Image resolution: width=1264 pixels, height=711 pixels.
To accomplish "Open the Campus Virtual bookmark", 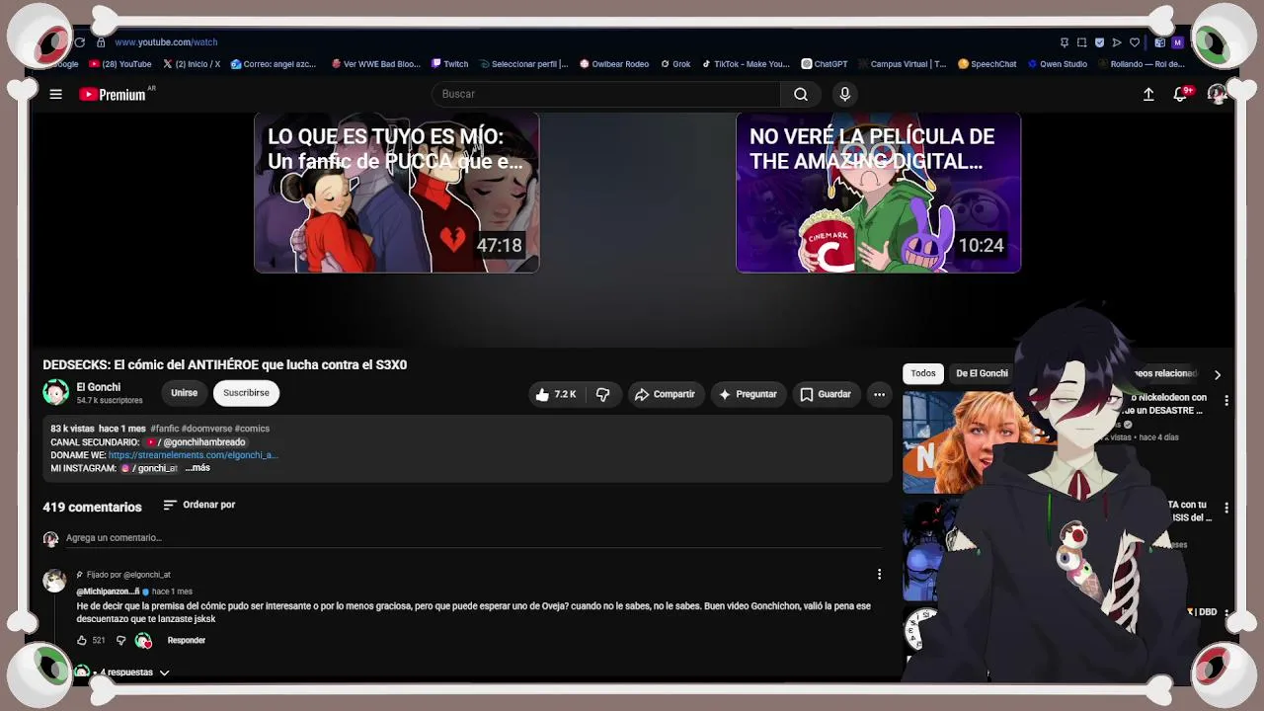I will 902,64.
